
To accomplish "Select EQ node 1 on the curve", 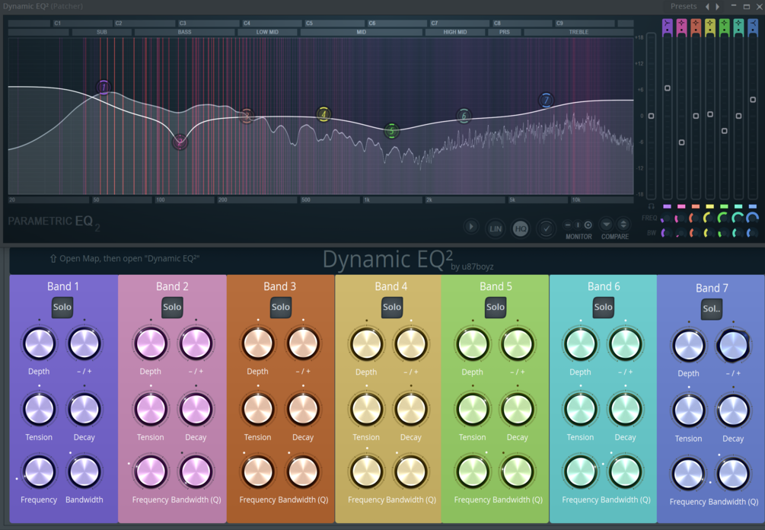I will [x=104, y=88].
